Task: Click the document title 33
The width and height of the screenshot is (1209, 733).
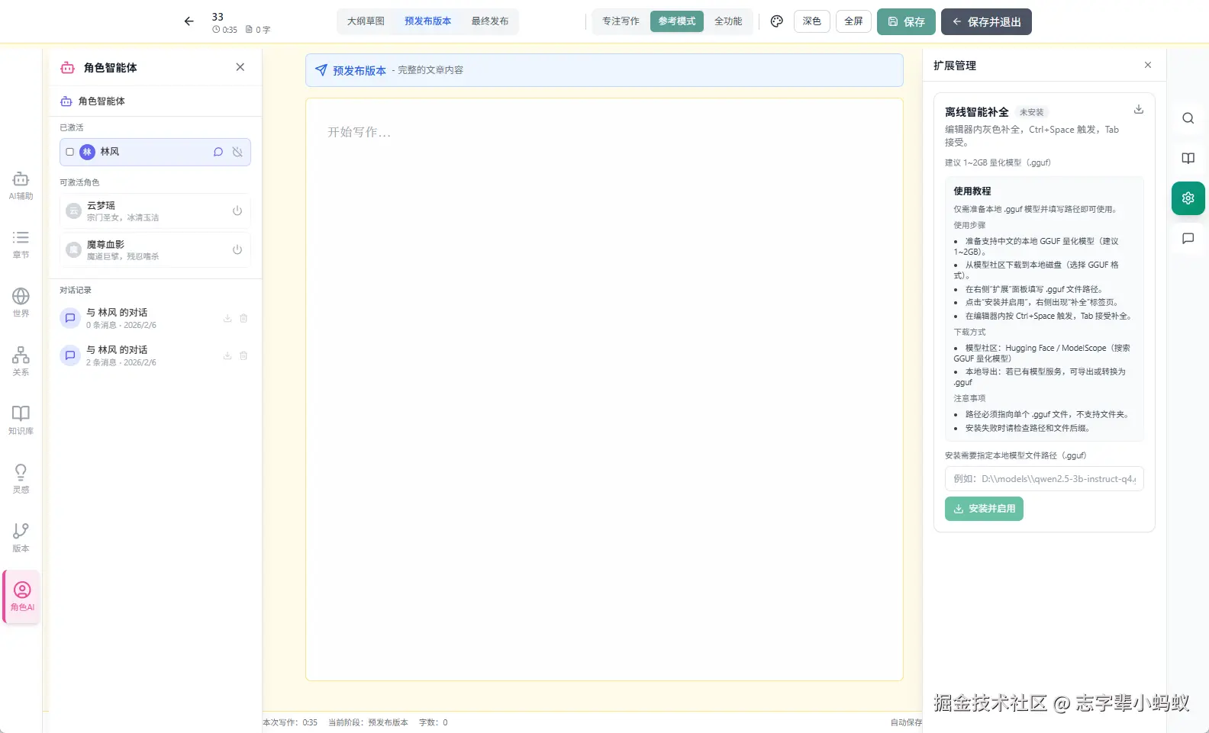Action: 218,17
